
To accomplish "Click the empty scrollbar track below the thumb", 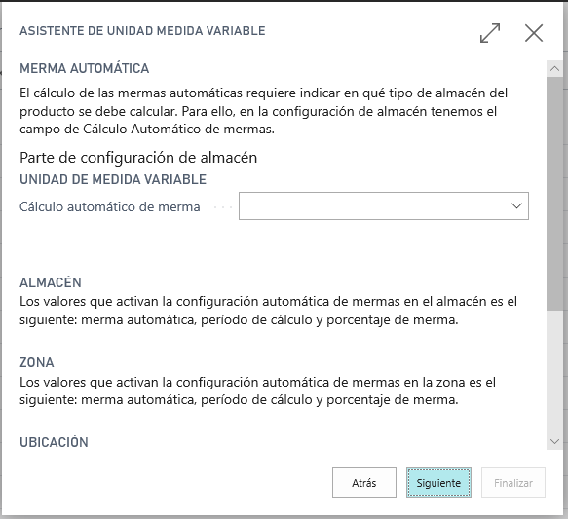I will pos(554,371).
